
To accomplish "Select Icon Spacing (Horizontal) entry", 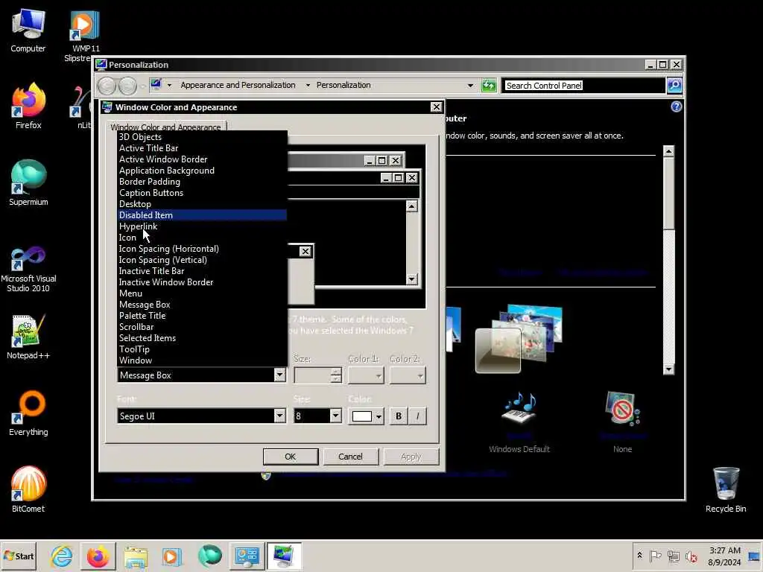I will pyautogui.click(x=203, y=249).
